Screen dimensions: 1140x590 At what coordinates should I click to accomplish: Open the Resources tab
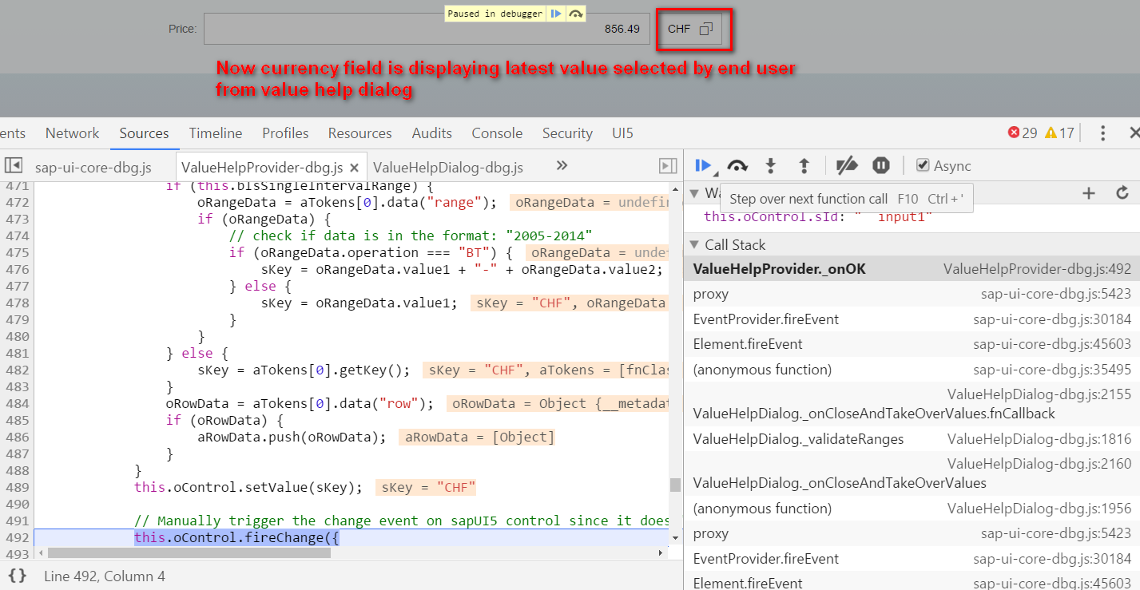pyautogui.click(x=359, y=133)
